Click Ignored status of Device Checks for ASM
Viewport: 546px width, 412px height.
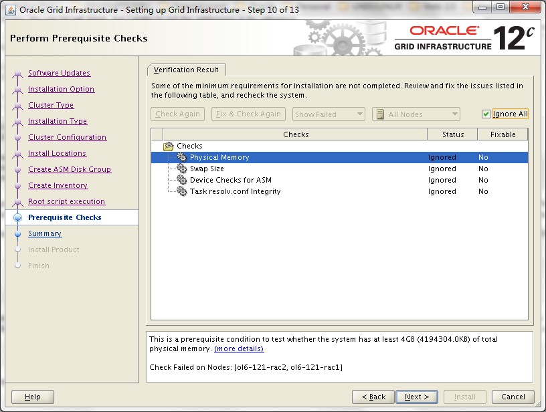(x=442, y=180)
